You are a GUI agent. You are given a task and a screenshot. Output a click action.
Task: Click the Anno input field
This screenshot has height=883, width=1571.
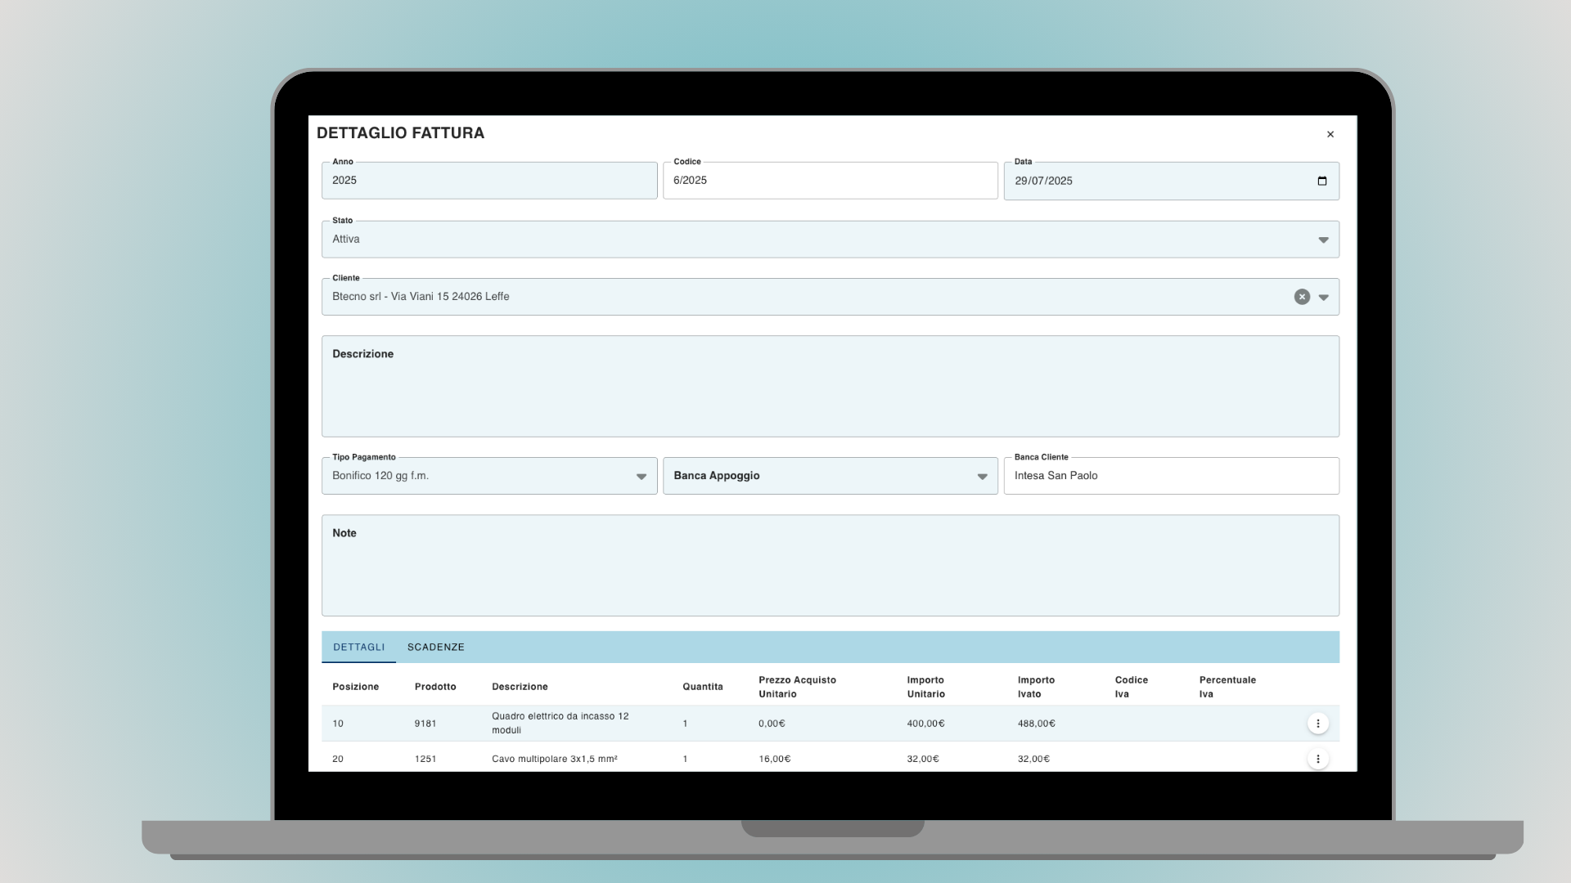click(489, 181)
